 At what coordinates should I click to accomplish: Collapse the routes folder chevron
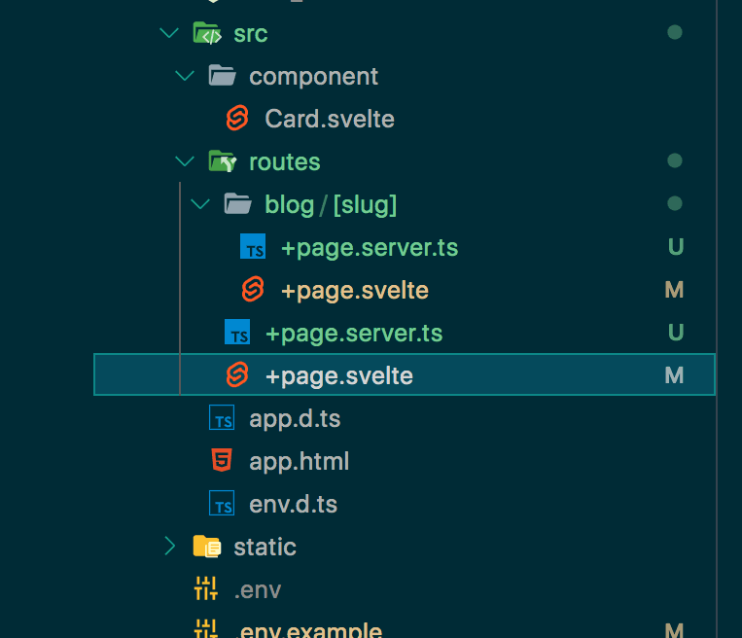(185, 161)
